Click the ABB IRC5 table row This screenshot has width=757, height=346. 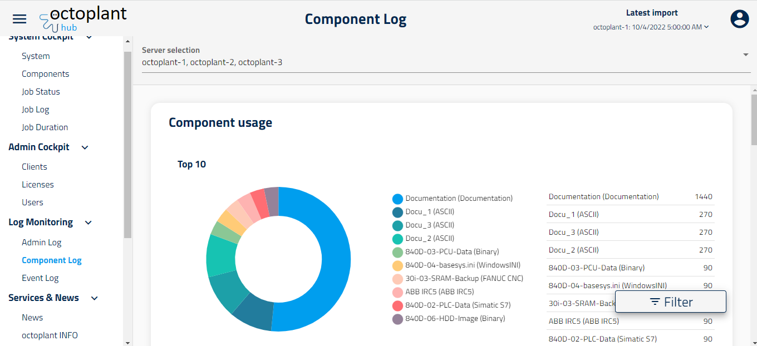631,322
